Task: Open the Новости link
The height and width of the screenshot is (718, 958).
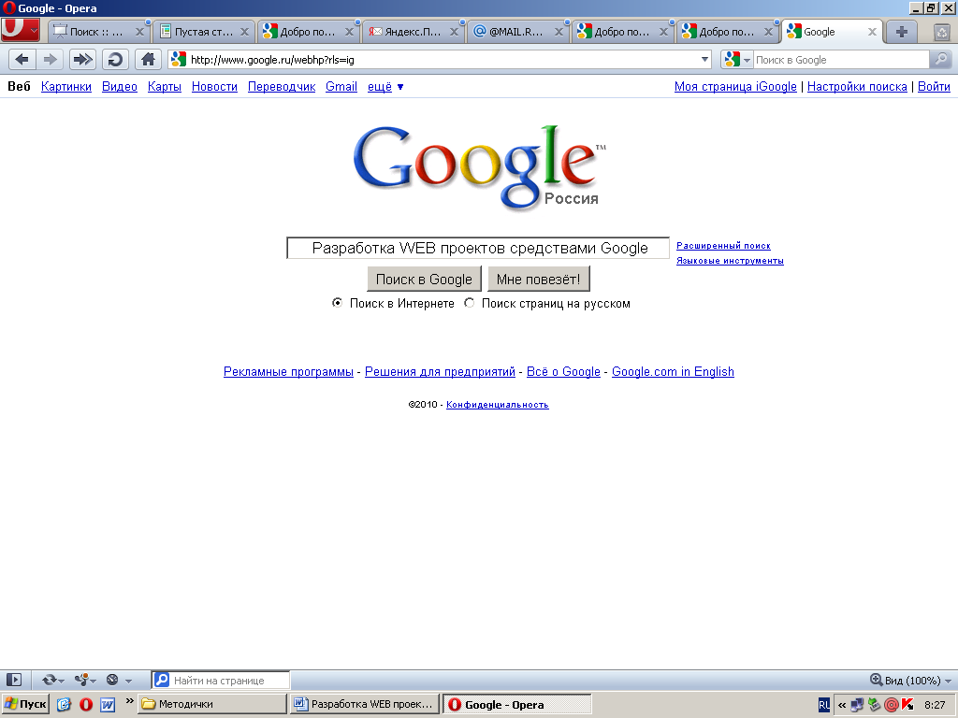Action: [214, 87]
